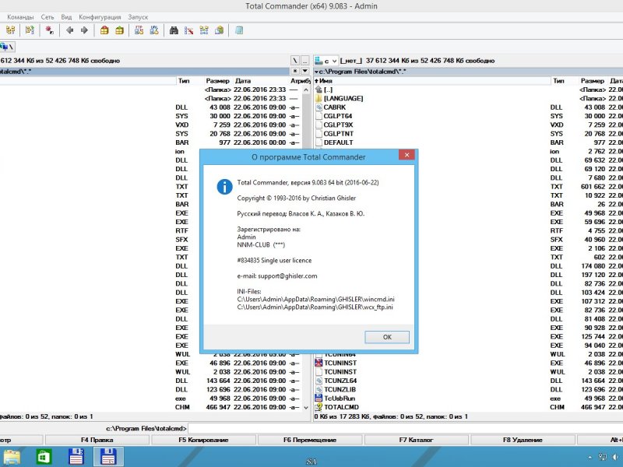The width and height of the screenshot is (623, 467).
Task: Open file search with binoculars icon
Action: (x=174, y=30)
